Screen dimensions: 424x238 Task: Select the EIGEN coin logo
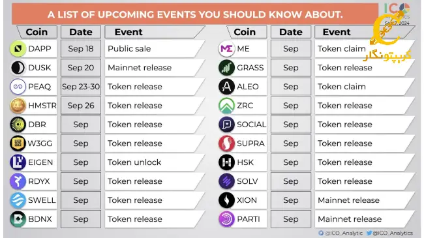[x=18, y=162]
